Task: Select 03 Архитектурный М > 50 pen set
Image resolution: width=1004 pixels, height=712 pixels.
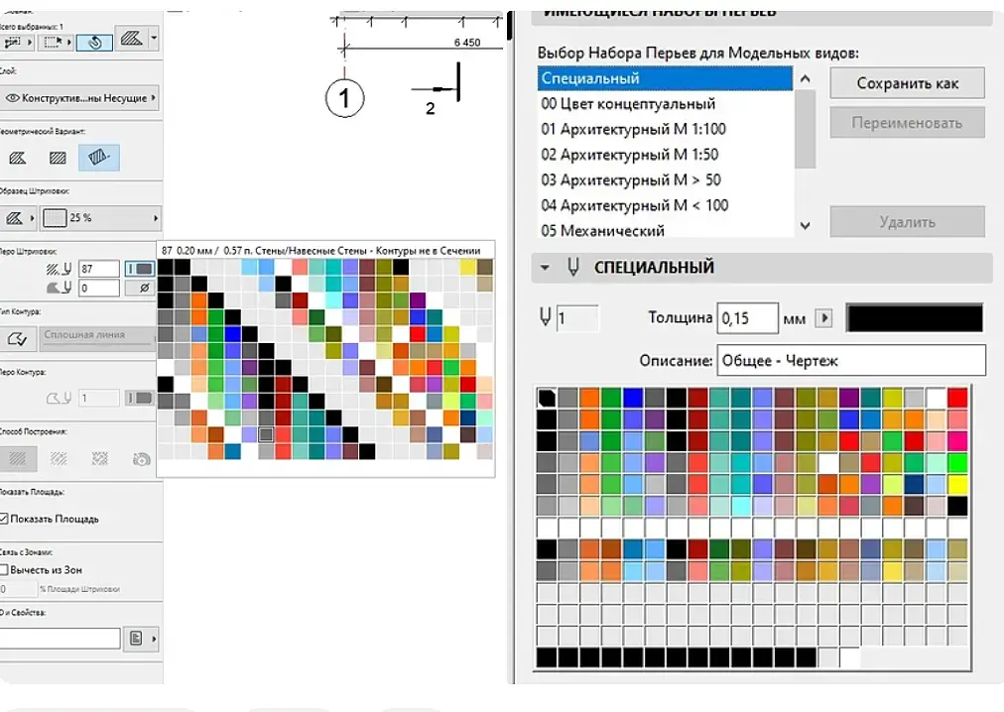Action: click(665, 179)
